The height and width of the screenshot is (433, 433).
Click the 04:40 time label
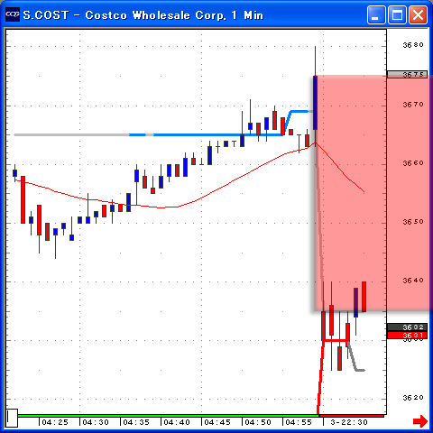[177, 422]
